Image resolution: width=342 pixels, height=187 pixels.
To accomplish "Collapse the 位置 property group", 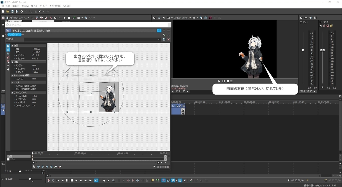I will click(x=13, y=46).
